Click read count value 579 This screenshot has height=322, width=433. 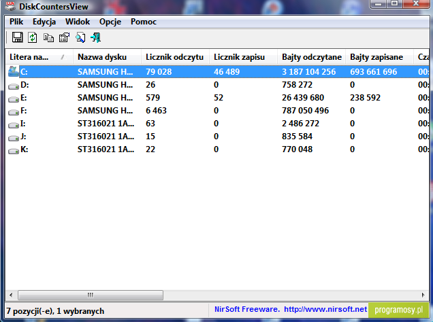click(153, 98)
